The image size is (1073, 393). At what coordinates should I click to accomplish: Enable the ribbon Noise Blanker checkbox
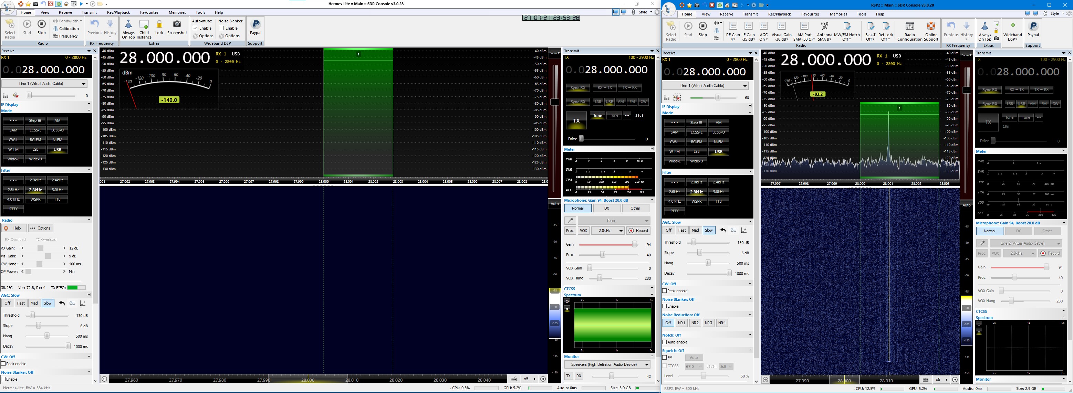pos(221,28)
